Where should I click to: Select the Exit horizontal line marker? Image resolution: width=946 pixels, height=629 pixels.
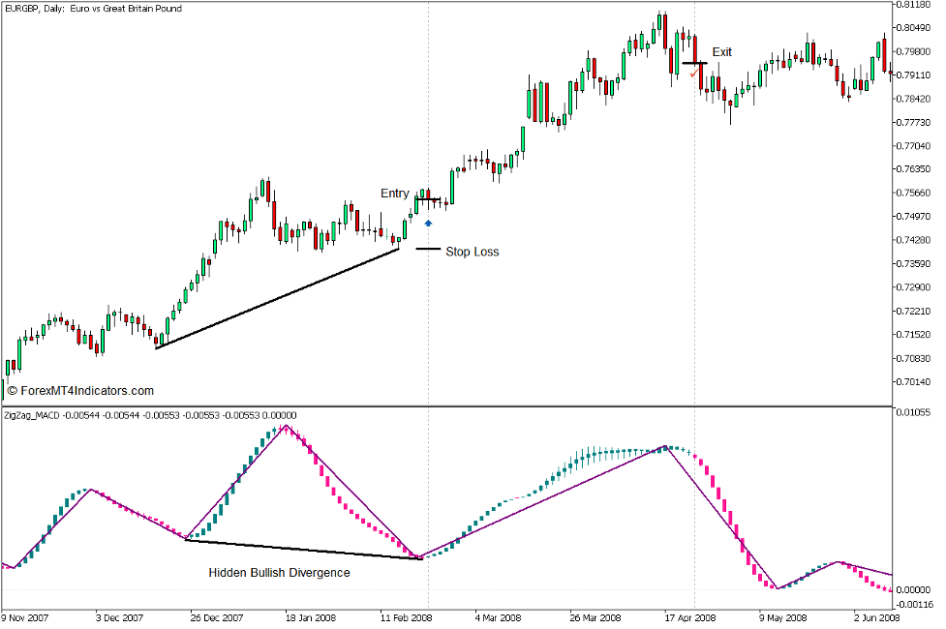[x=695, y=62]
